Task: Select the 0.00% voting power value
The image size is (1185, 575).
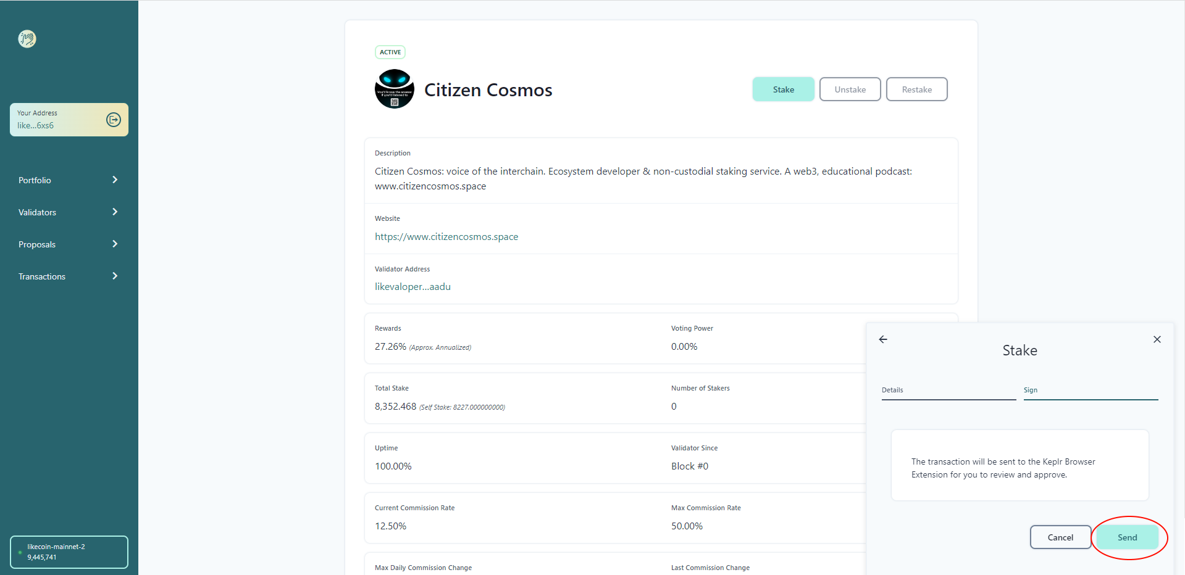Action: (684, 347)
